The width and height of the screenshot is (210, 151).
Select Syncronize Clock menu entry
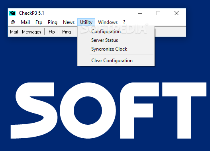pyautogui.click(x=116, y=49)
